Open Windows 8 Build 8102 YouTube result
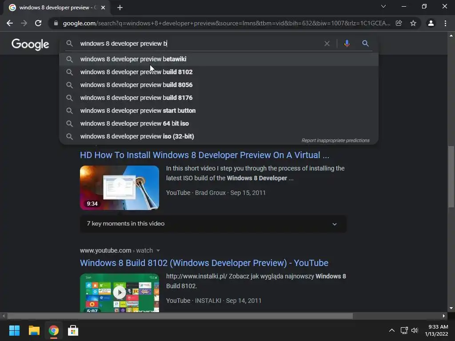The height and width of the screenshot is (341, 455). [x=204, y=263]
